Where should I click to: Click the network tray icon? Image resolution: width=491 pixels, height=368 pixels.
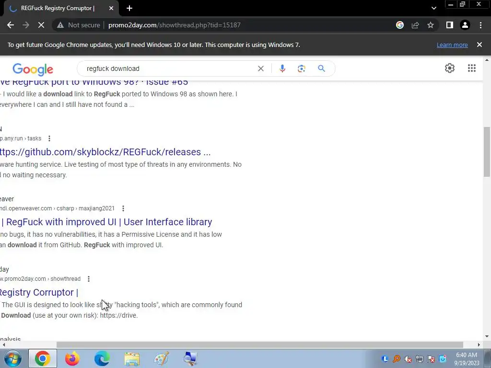click(x=419, y=359)
